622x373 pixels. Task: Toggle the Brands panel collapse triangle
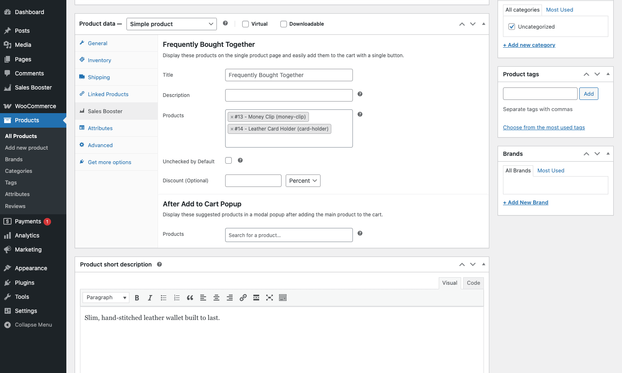[x=608, y=154]
